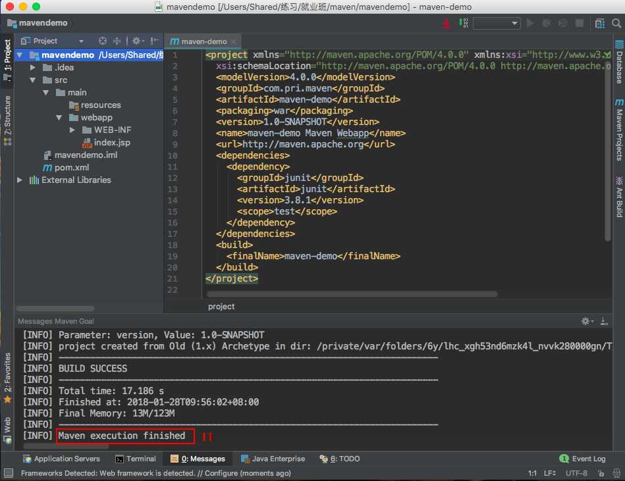Close the maven-demo editor tab

234,42
